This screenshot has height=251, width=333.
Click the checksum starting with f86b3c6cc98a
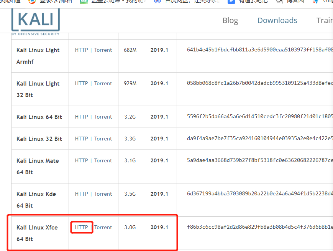coord(260,227)
